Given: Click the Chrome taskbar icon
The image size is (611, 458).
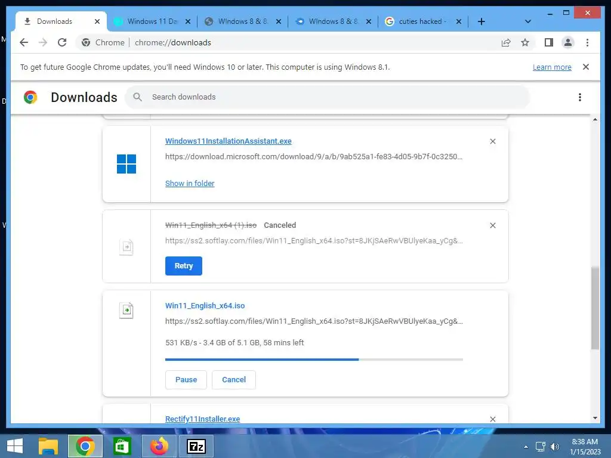Looking at the screenshot, I should tap(85, 446).
